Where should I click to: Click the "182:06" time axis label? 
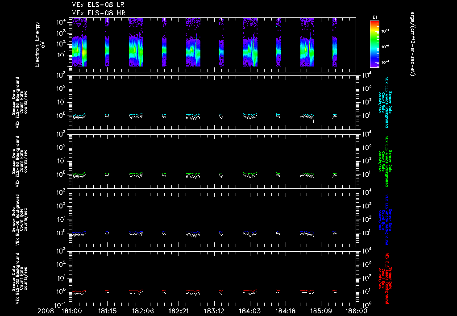143,312
